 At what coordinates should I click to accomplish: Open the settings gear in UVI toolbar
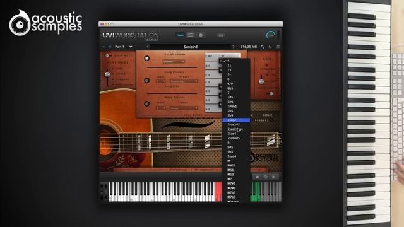201,35
